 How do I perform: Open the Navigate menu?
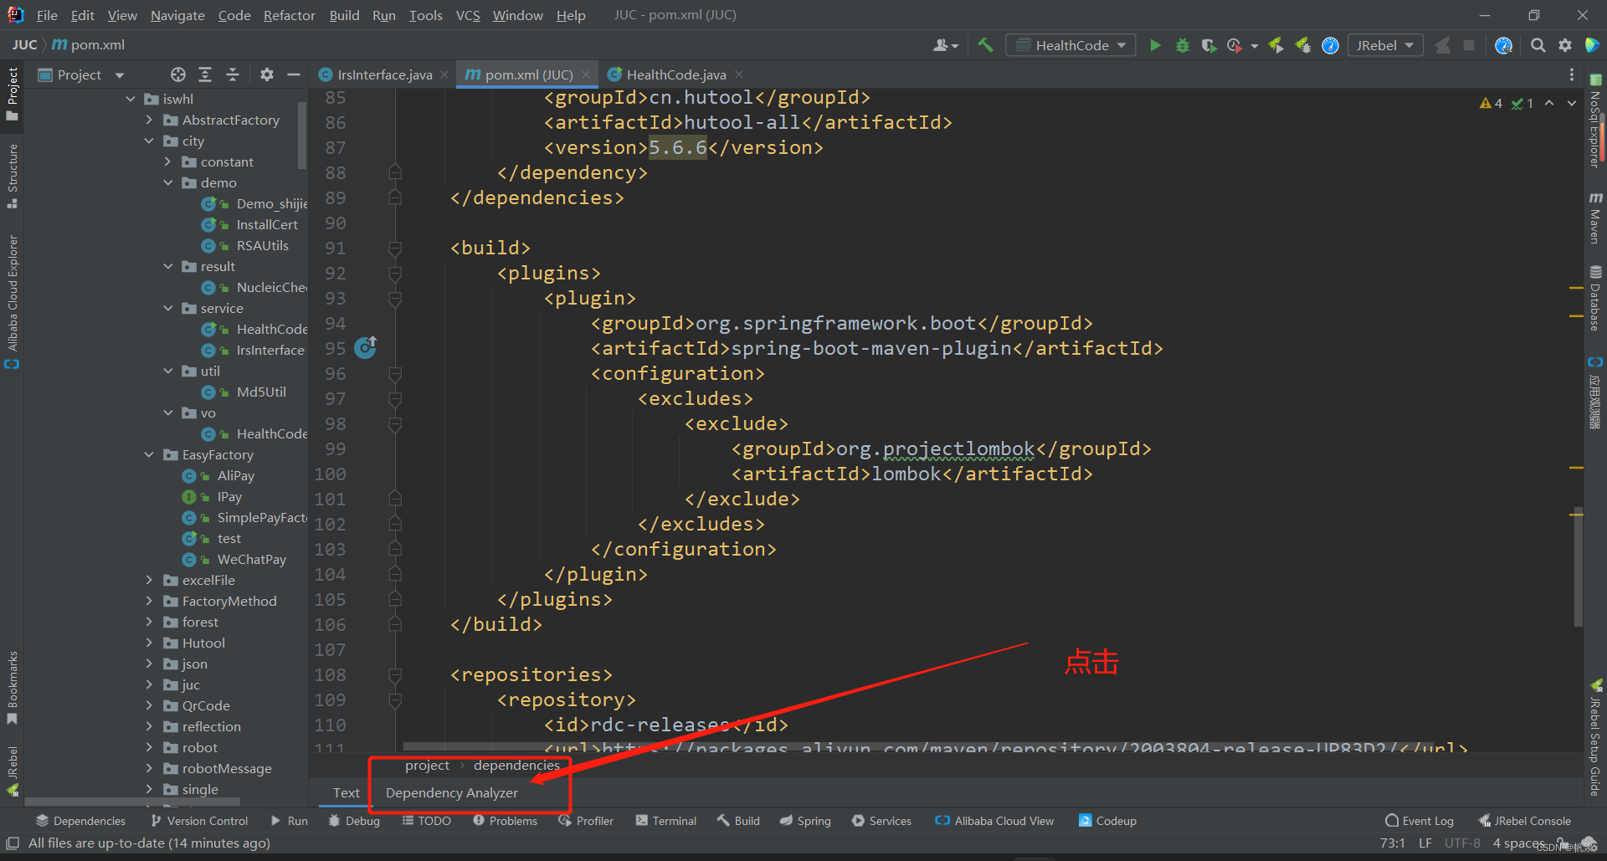click(x=177, y=15)
